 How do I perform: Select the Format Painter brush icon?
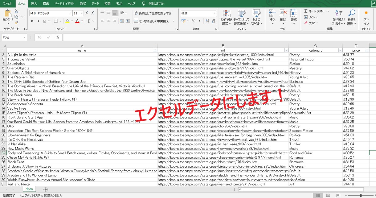16,22
